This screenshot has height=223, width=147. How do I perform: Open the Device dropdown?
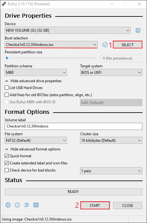(68, 30)
